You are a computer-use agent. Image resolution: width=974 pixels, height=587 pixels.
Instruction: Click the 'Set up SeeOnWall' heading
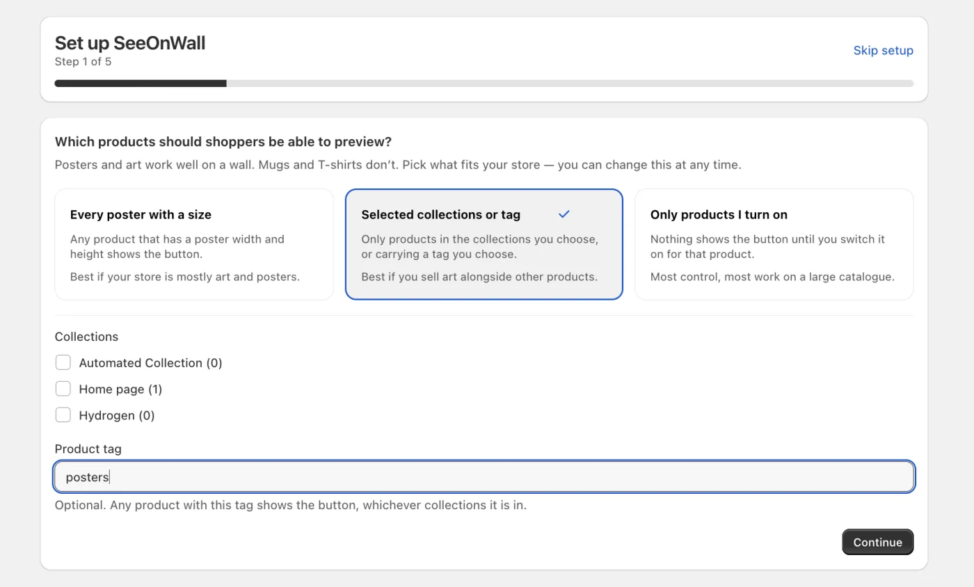(130, 42)
